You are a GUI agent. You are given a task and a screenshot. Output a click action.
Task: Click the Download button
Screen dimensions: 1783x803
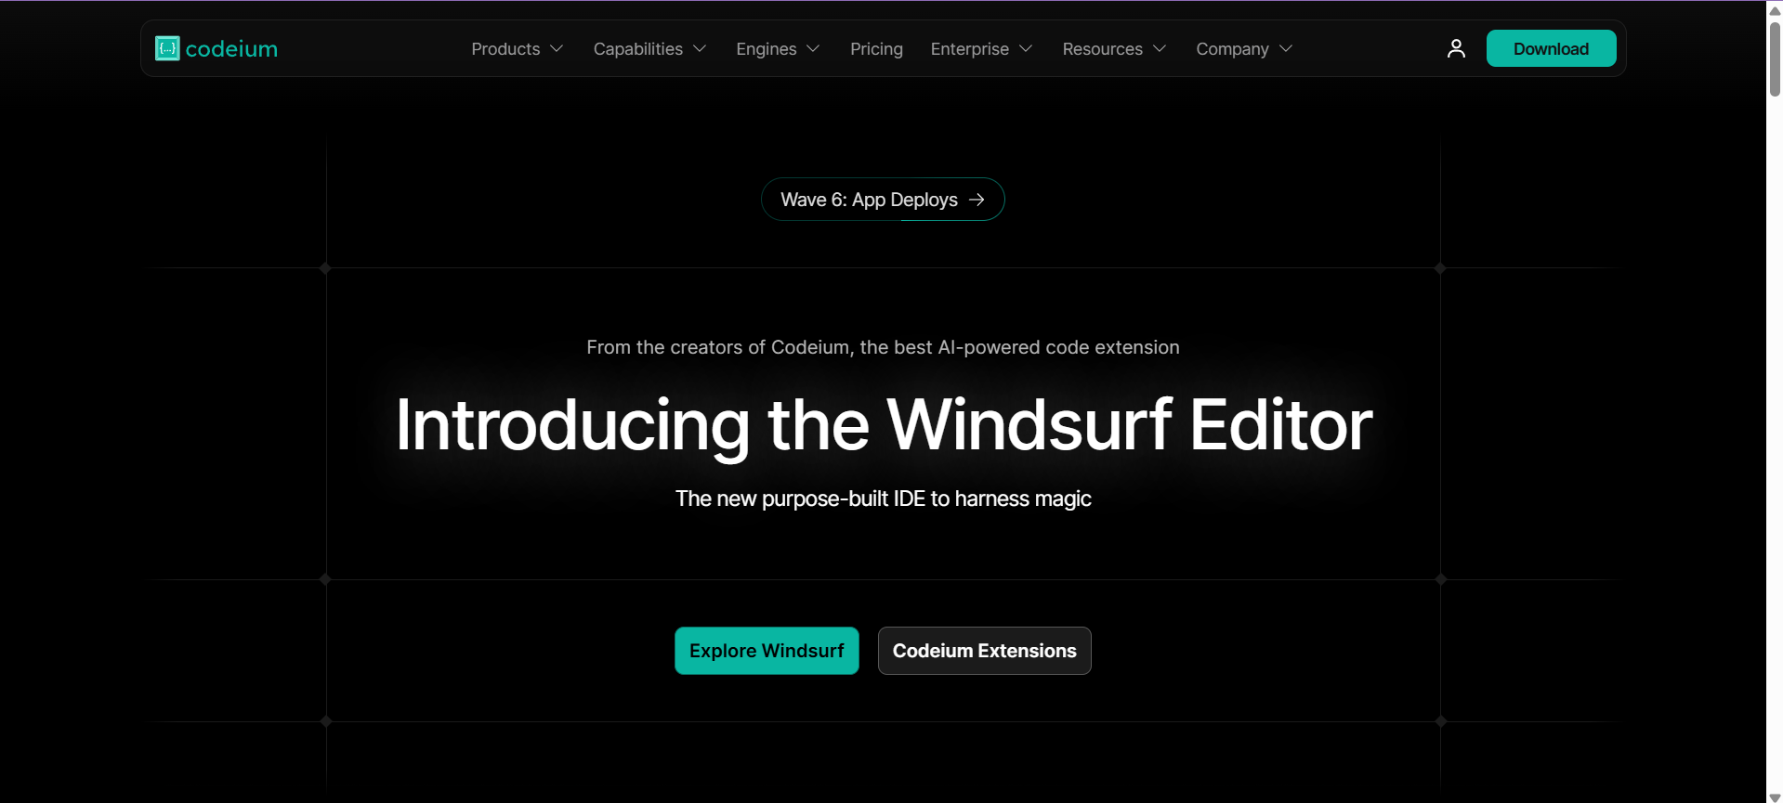[1551, 48]
